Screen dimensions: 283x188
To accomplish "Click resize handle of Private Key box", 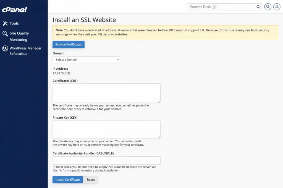I will [159, 137].
